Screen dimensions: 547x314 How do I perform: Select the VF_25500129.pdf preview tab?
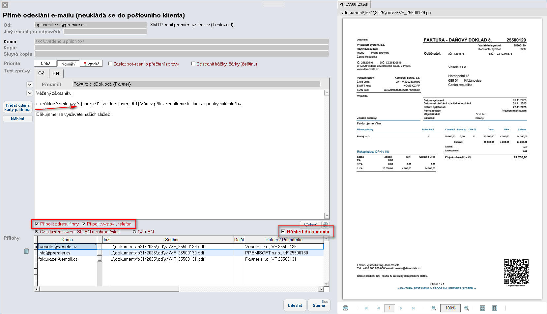point(354,4)
